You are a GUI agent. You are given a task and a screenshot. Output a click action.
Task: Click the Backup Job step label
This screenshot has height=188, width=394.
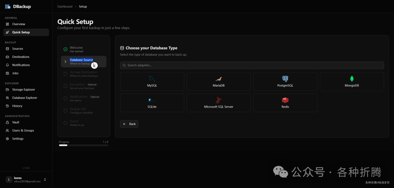pos(78,109)
